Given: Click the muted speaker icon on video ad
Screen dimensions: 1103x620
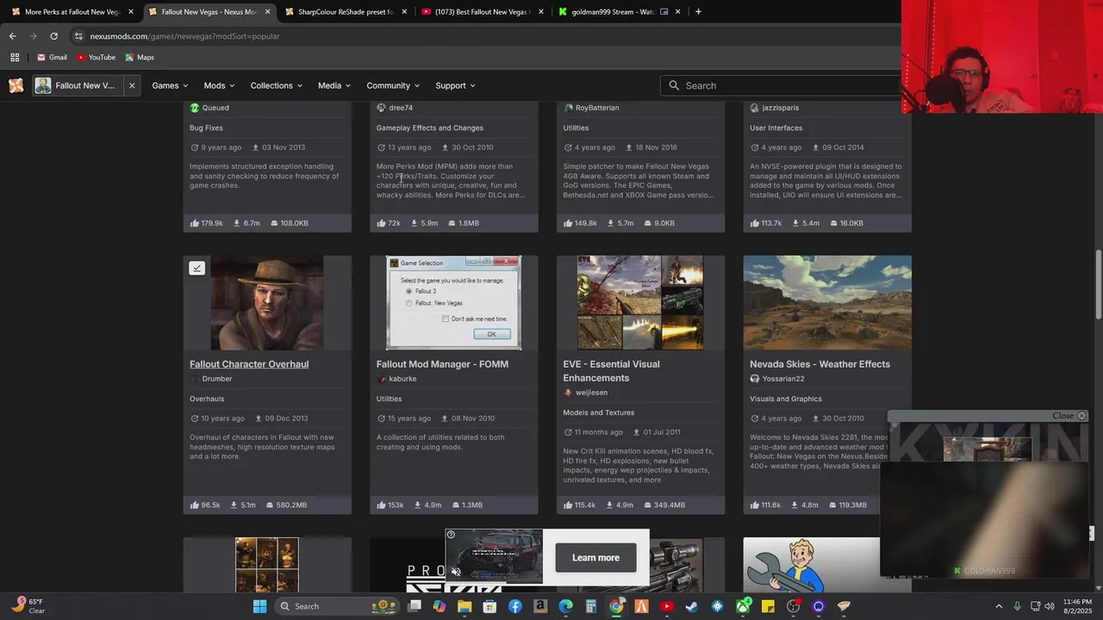Looking at the screenshot, I should point(456,571).
